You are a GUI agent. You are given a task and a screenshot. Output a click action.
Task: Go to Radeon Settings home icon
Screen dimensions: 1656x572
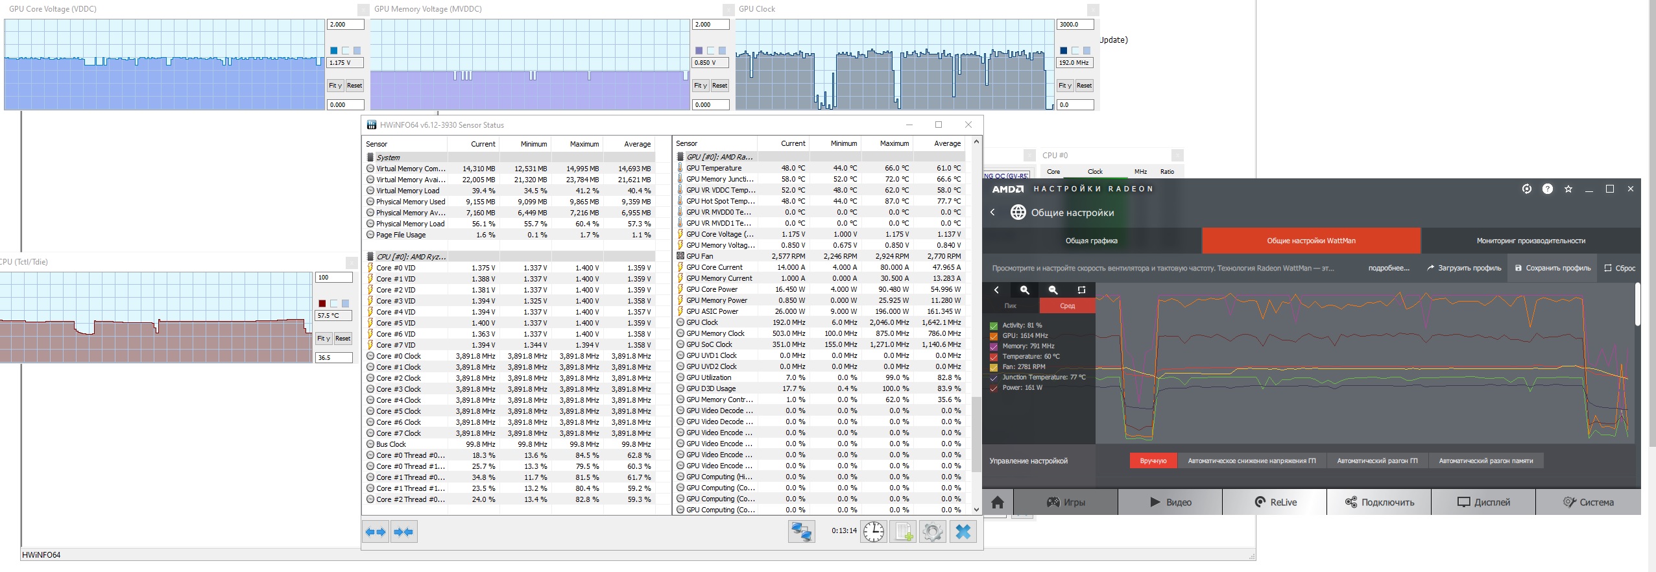pyautogui.click(x=998, y=502)
